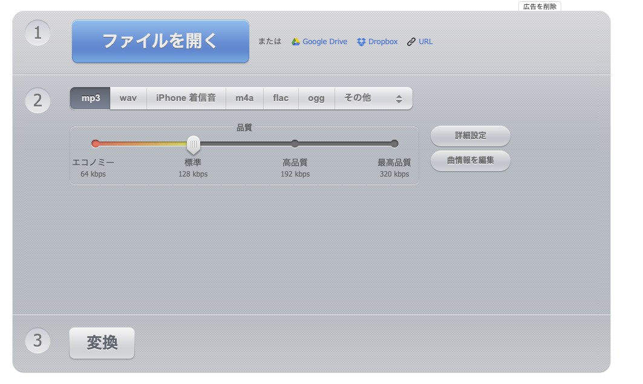The image size is (643, 384).
Task: Select the mp3 format tab
Action: click(x=90, y=99)
